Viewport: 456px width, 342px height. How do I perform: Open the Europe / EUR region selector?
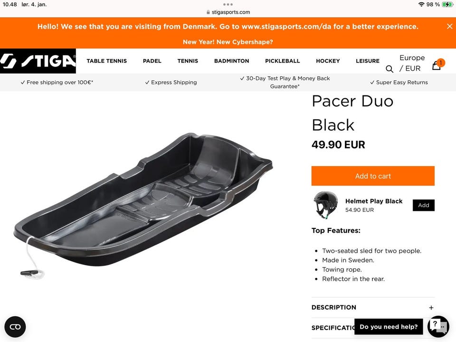pos(412,63)
